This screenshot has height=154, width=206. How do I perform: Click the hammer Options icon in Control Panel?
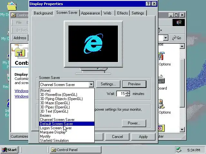[162, 56]
